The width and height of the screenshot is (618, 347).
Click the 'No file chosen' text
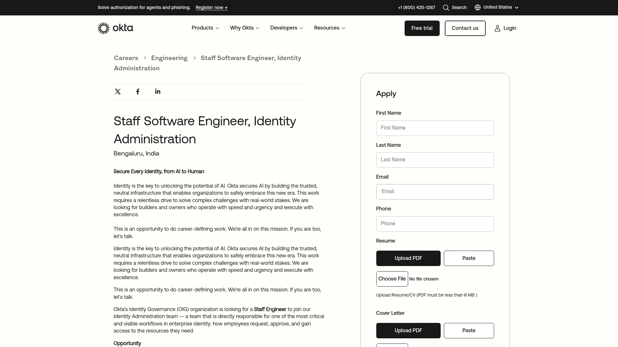click(424, 279)
